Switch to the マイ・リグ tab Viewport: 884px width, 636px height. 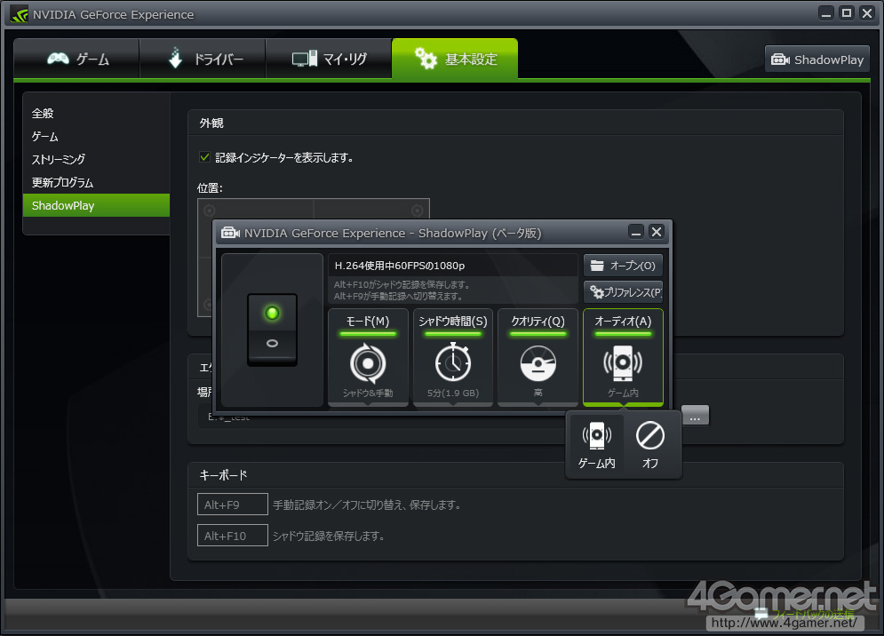(x=329, y=59)
